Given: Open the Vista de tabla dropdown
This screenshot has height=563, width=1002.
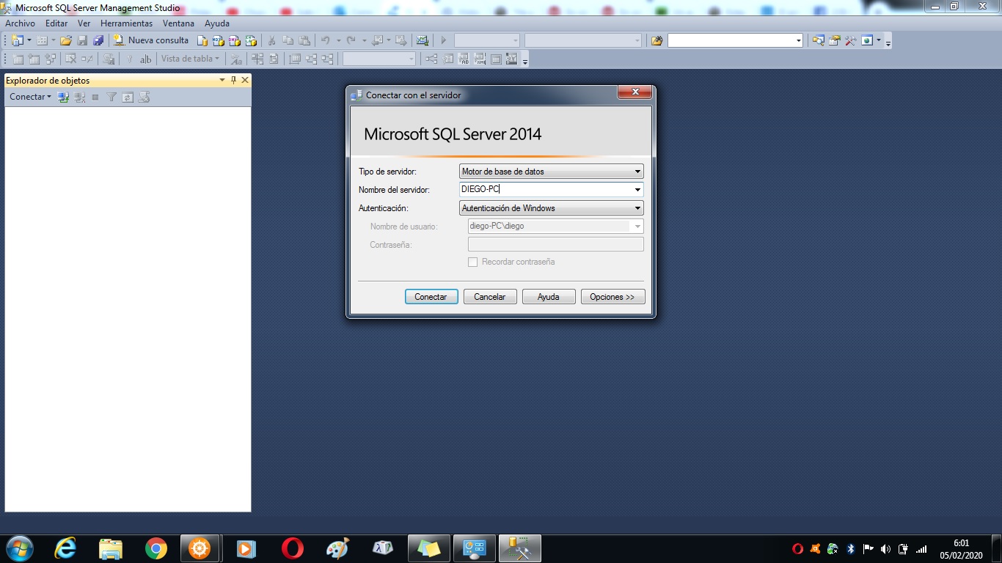Looking at the screenshot, I should (190, 59).
